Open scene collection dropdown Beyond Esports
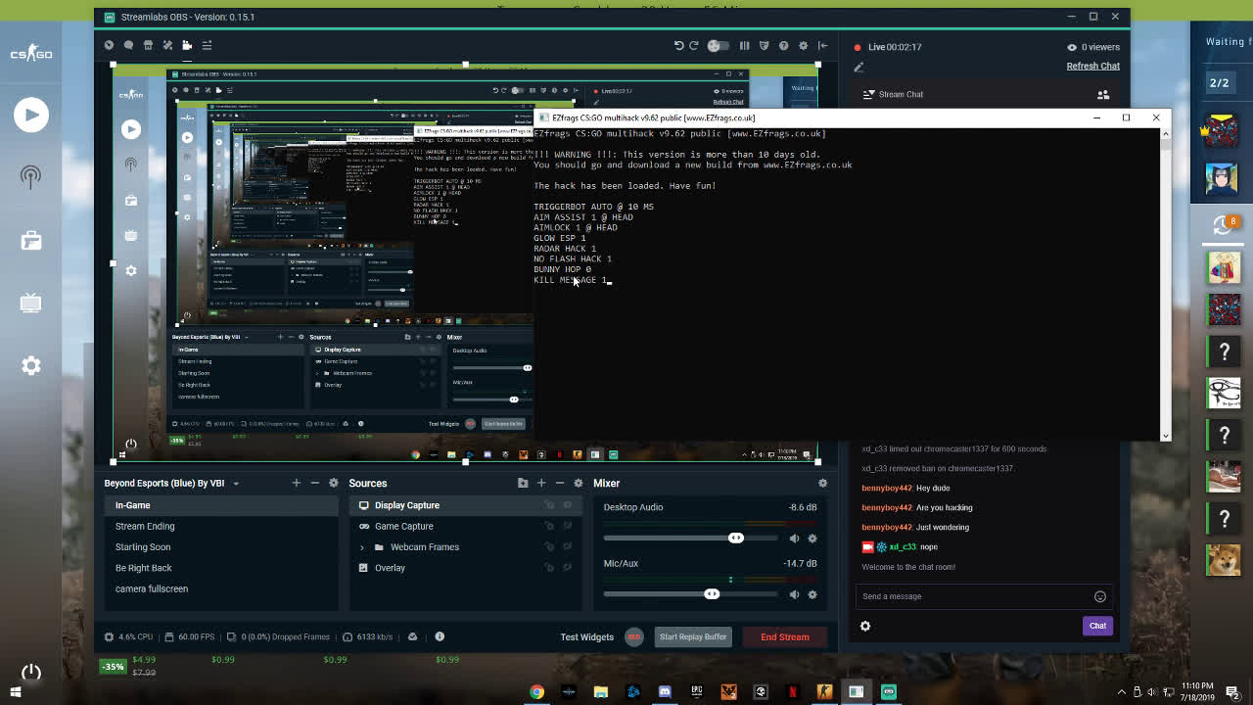This screenshot has height=705, width=1253. 171,483
